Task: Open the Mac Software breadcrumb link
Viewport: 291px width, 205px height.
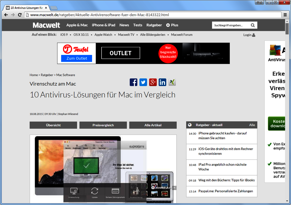Action: [x=66, y=75]
